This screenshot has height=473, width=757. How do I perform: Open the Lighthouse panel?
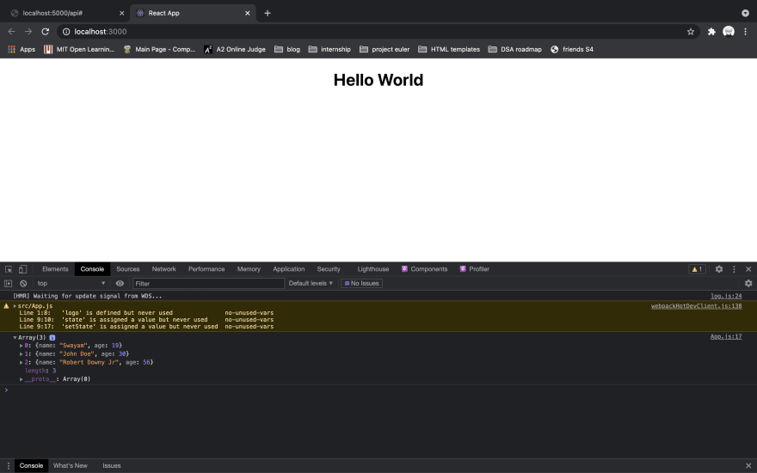pos(373,269)
